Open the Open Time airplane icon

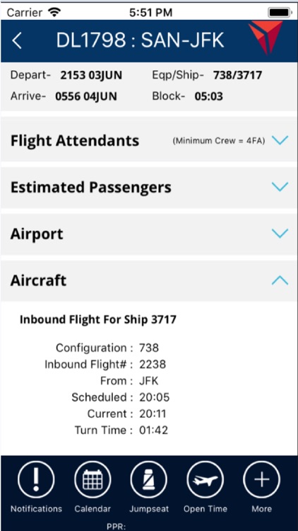point(205,479)
